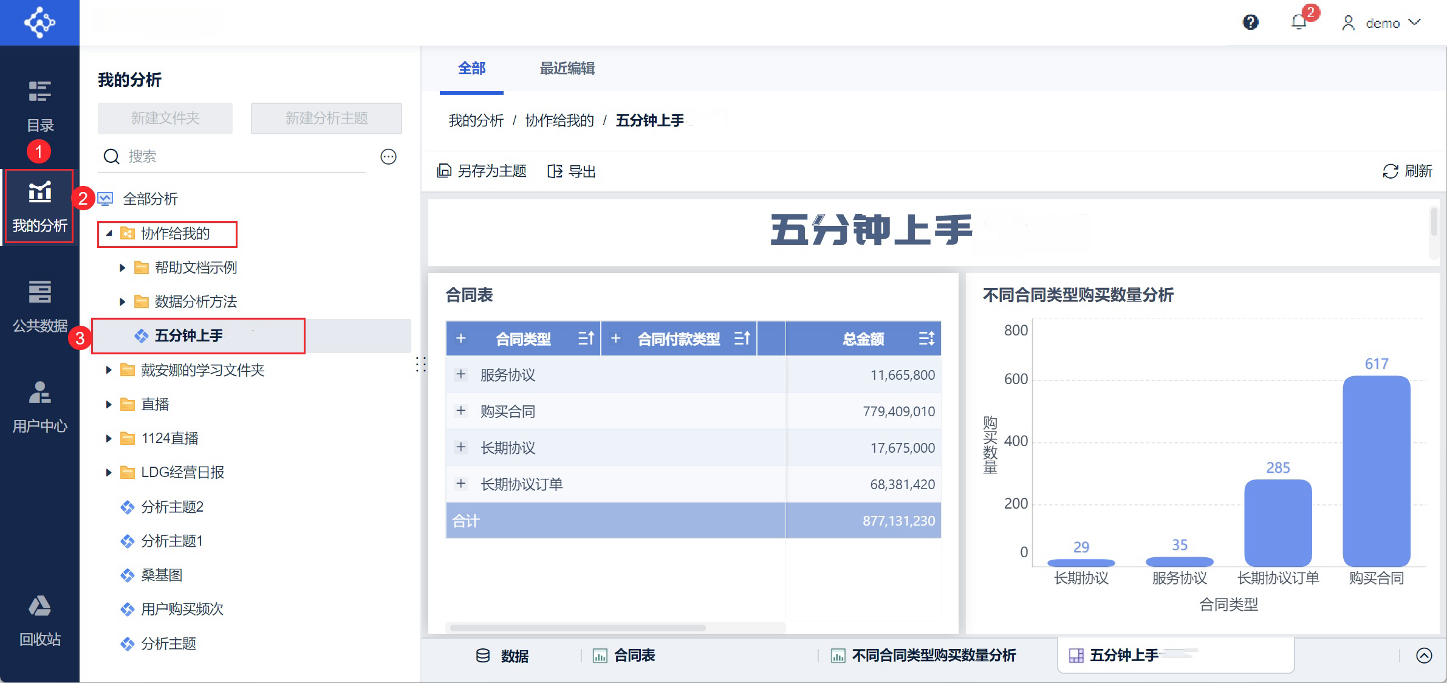Click the collapse arrow at bottom right
The height and width of the screenshot is (683, 1447).
[1424, 656]
